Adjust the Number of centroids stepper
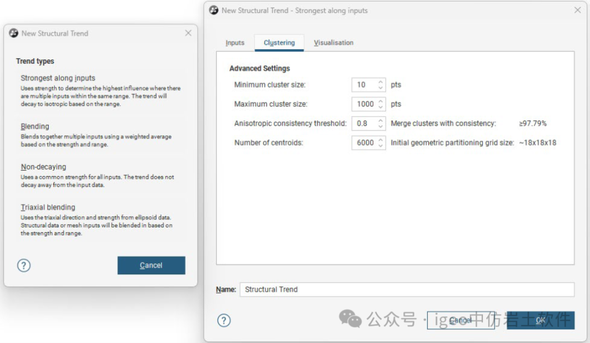590x343 pixels. (x=381, y=143)
